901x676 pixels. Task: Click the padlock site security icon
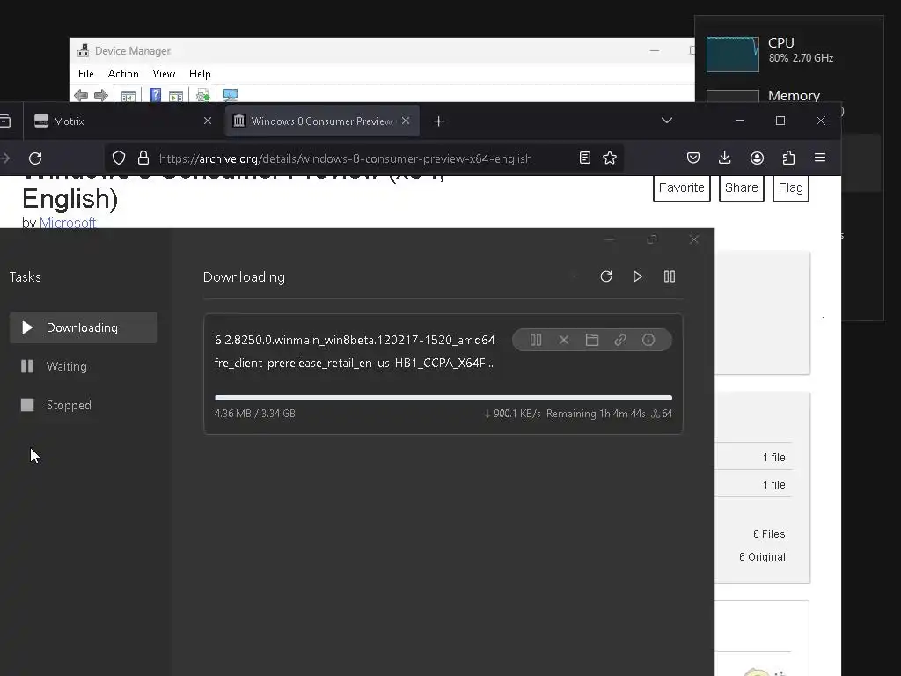(143, 158)
